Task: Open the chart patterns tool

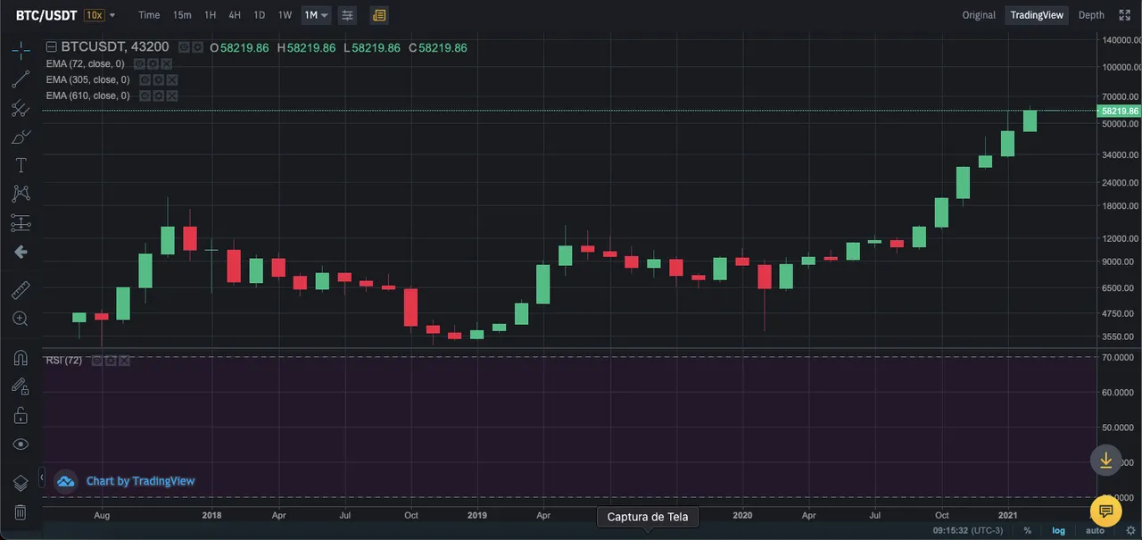Action: [x=21, y=194]
